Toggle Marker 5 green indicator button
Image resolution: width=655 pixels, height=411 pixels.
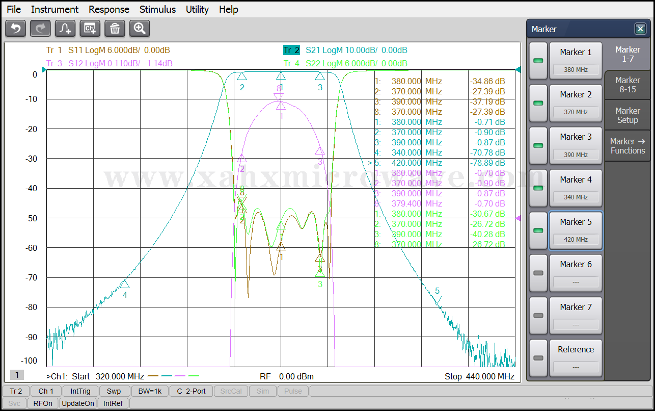pyautogui.click(x=538, y=230)
